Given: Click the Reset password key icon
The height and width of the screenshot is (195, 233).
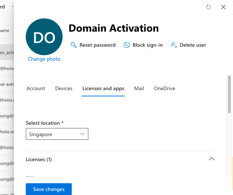Looking at the screenshot, I should (x=74, y=45).
